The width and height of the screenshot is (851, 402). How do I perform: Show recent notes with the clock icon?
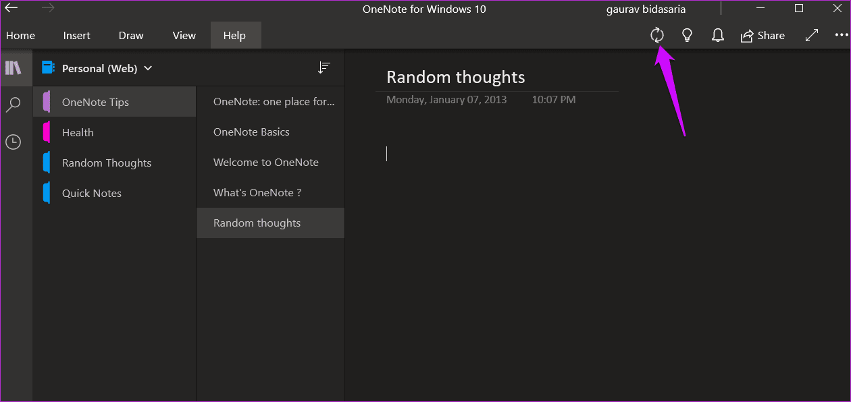click(14, 142)
